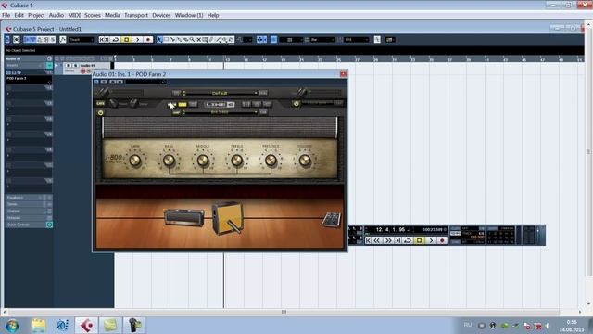
Task: Expand the Channel section in Inspector
Action: click(x=29, y=211)
